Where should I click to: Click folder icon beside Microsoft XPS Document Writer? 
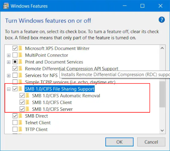coord(20,48)
